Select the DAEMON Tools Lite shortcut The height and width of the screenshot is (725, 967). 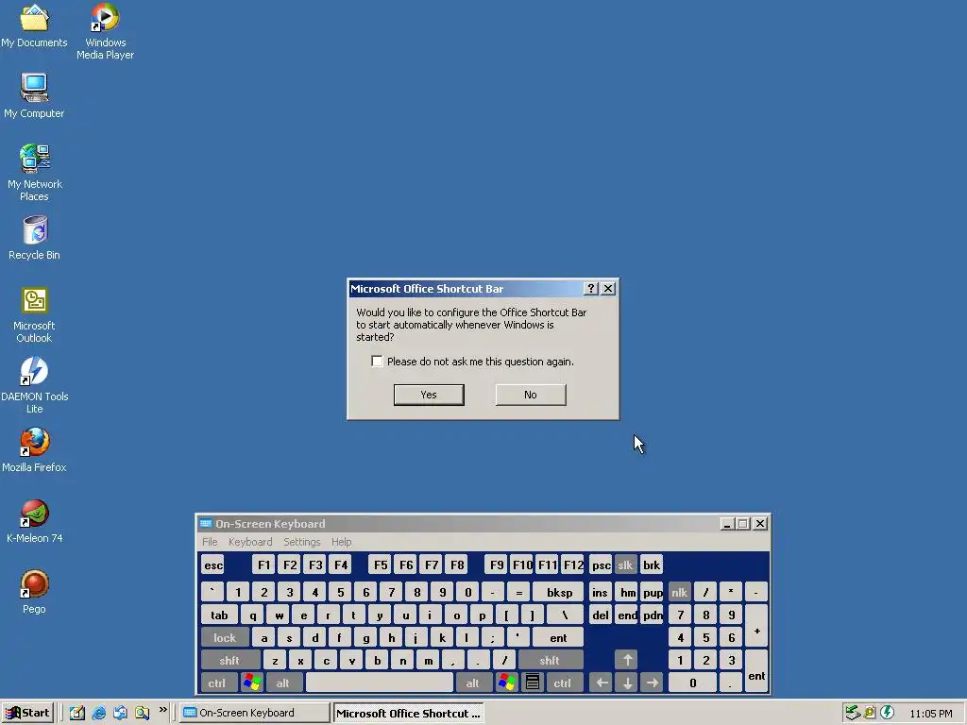34,385
